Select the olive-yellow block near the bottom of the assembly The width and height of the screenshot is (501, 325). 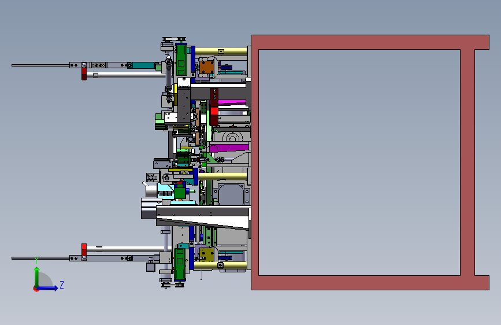point(207,254)
